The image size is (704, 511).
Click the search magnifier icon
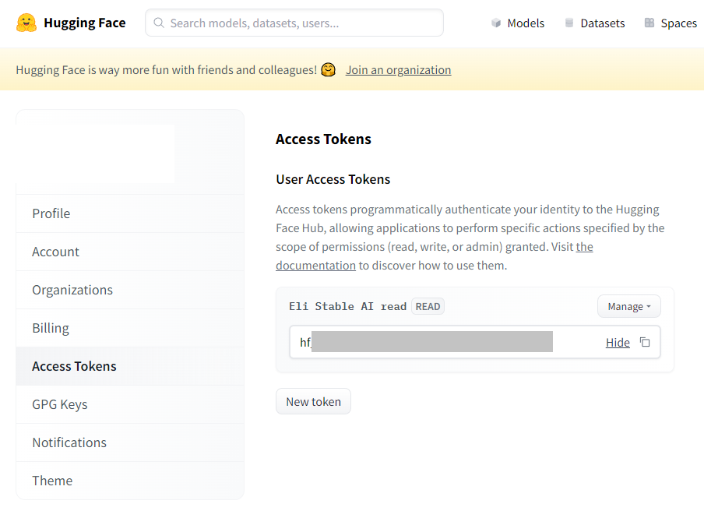(x=159, y=23)
